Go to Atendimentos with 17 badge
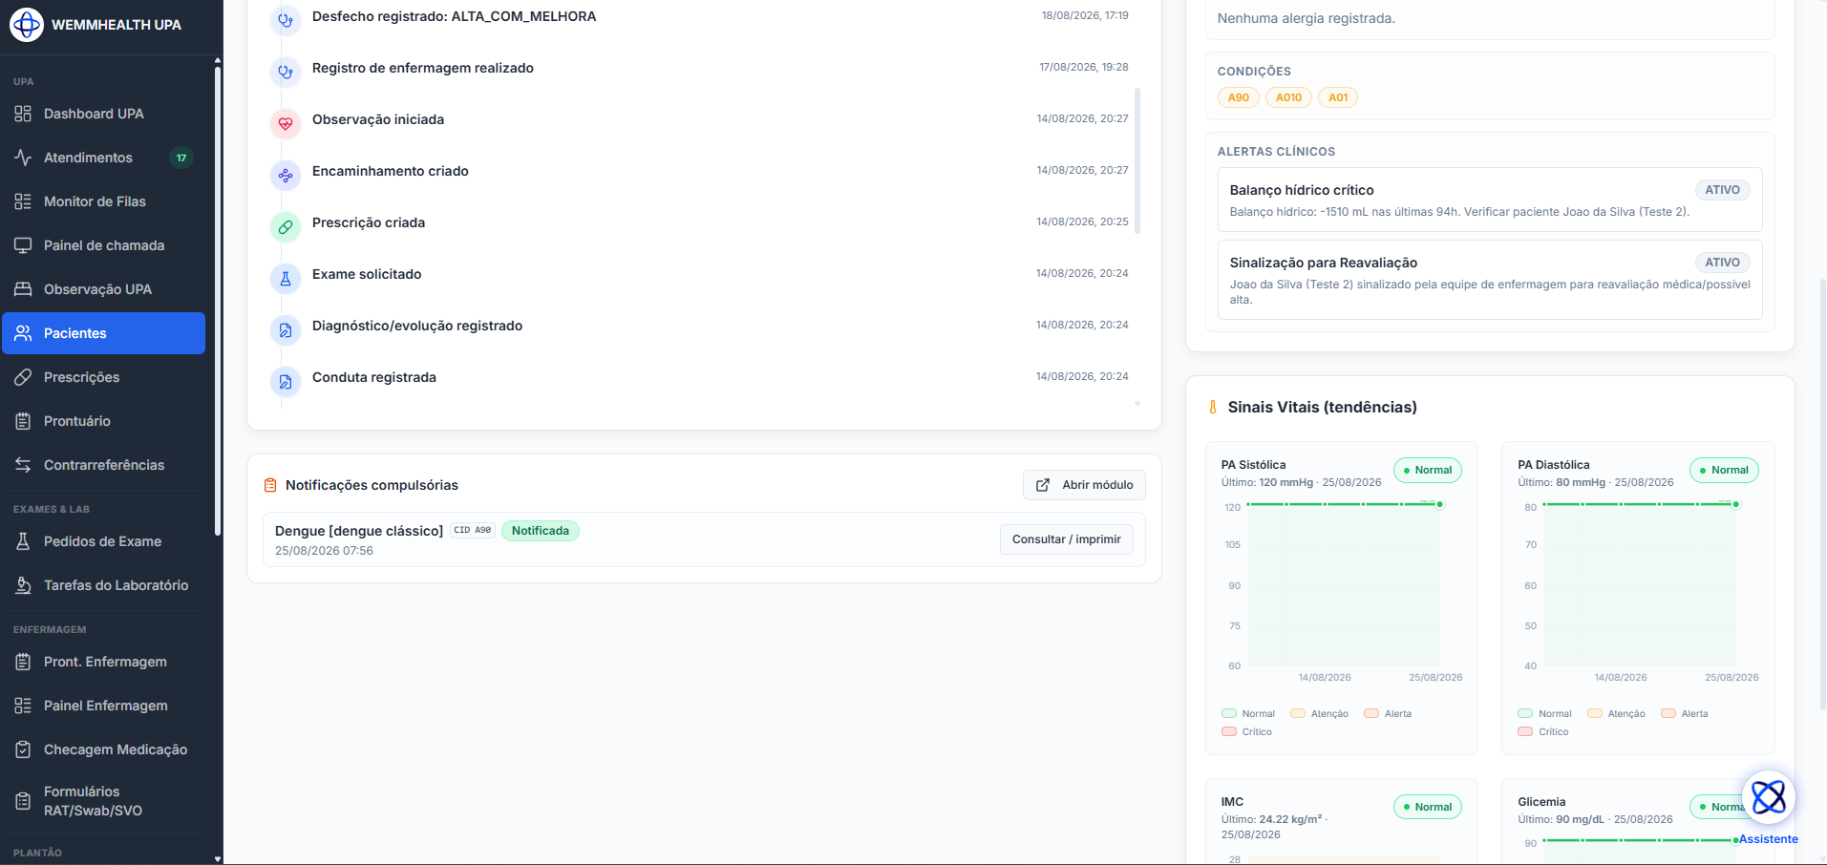The width and height of the screenshot is (1827, 865). (x=103, y=158)
